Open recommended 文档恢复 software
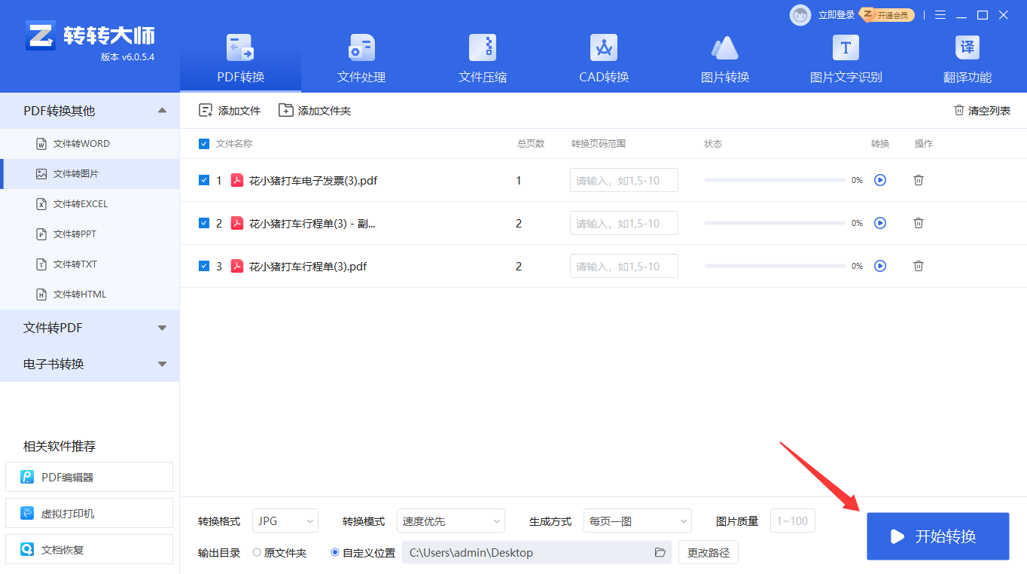1027x574 pixels. point(90,550)
